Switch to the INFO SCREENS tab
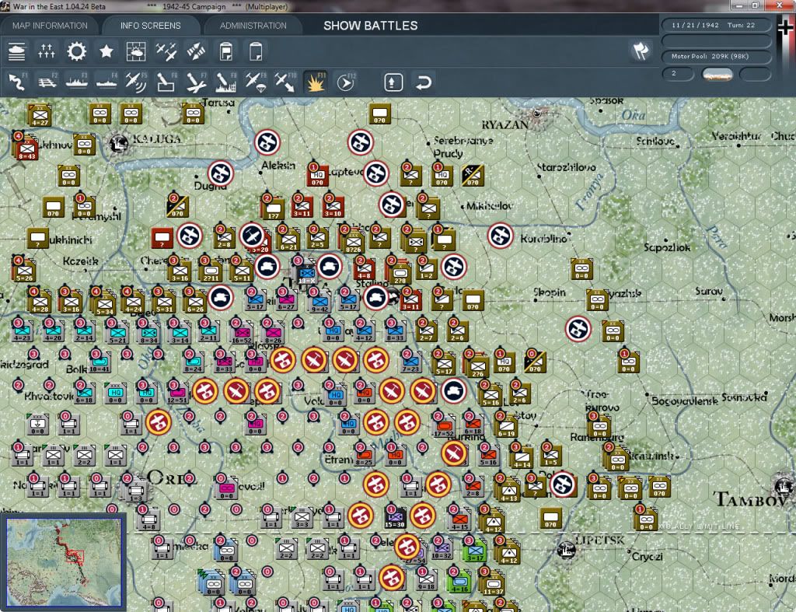The width and height of the screenshot is (796, 612). 150,26
